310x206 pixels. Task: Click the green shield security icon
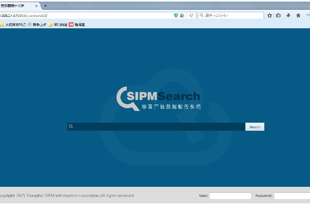(x=176, y=15)
